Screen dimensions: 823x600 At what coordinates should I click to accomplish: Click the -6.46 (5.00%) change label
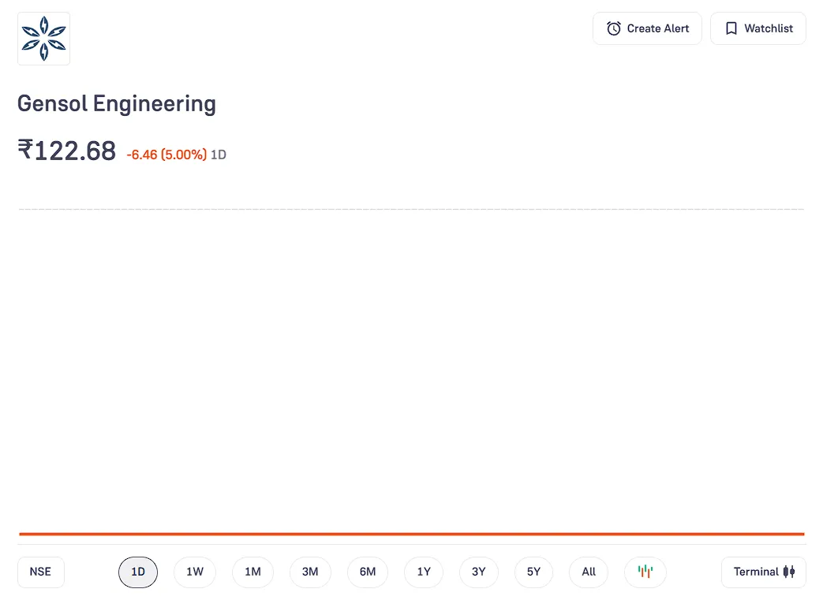click(166, 155)
